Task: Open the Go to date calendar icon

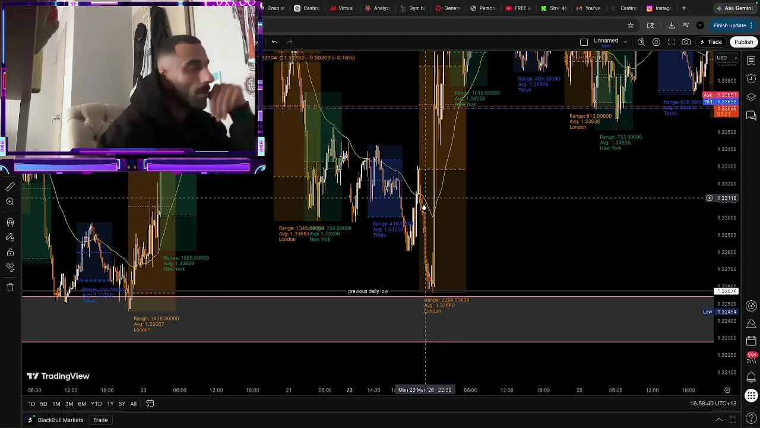Action: tap(150, 404)
